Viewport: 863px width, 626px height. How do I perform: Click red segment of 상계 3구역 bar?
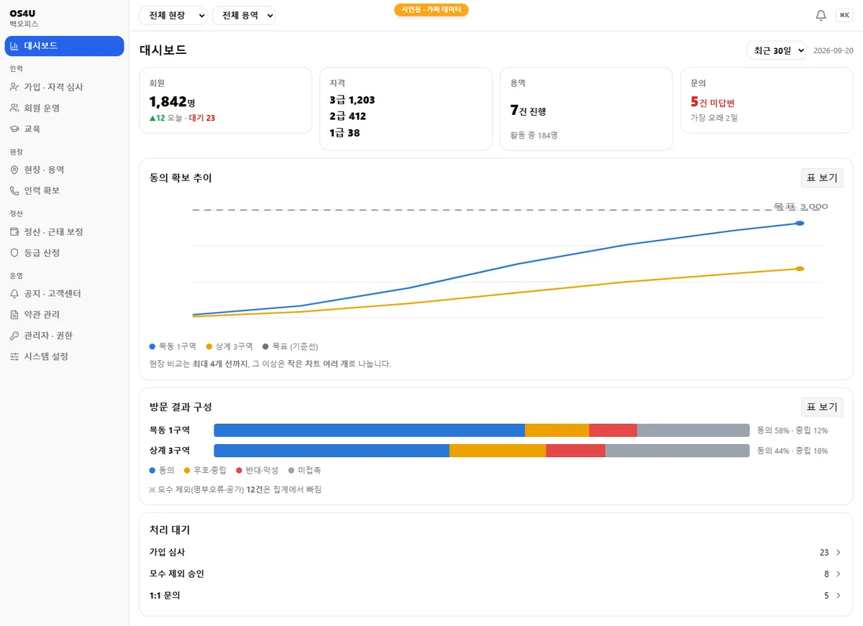click(x=575, y=451)
